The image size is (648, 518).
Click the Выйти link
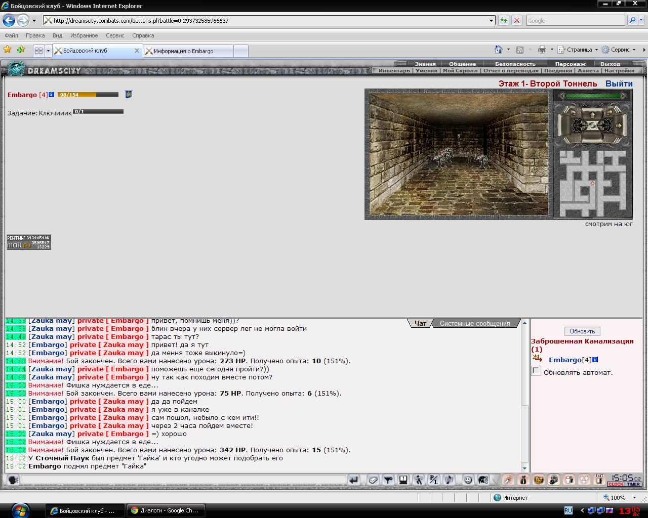click(x=619, y=84)
